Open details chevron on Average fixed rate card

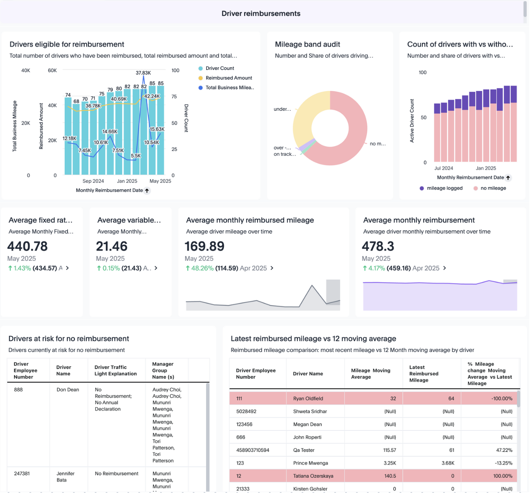(67, 268)
